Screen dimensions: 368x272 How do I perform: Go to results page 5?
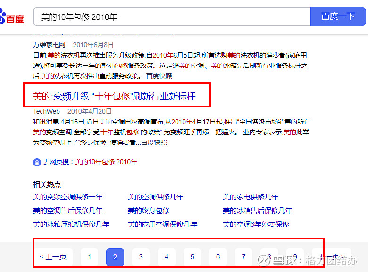pos(192,257)
